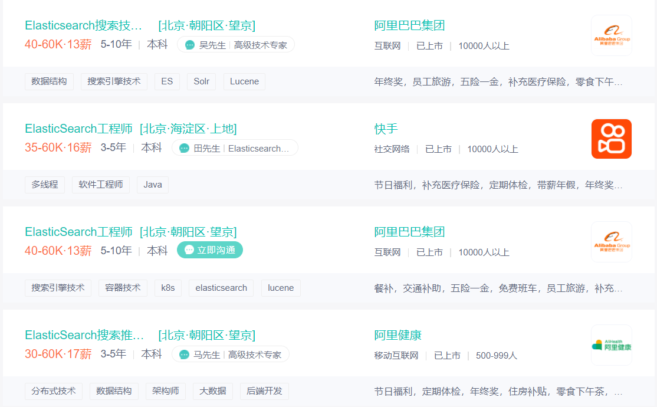
Task: Click 数据结构 tag in first listing
Action: click(x=49, y=81)
